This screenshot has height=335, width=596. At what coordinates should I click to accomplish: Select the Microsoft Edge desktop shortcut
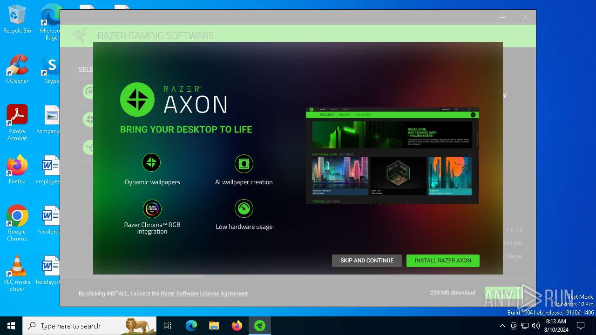(x=50, y=22)
